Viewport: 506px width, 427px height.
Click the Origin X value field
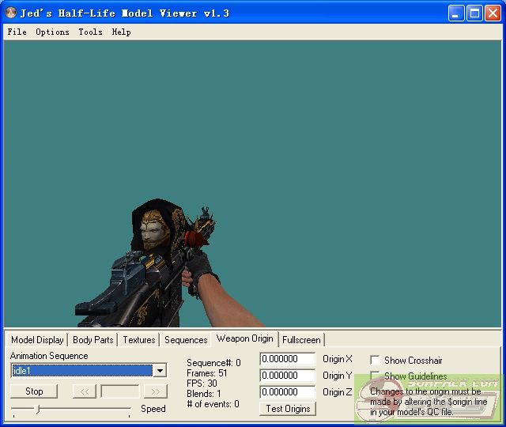pyautogui.click(x=287, y=360)
